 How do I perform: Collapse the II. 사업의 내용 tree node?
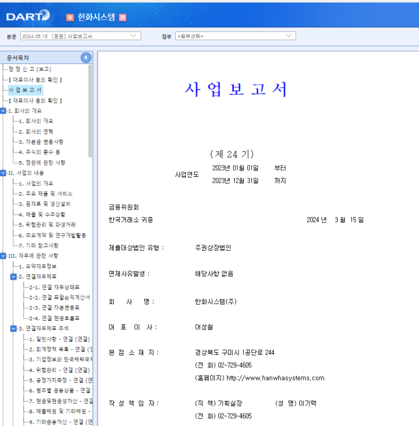(3, 173)
